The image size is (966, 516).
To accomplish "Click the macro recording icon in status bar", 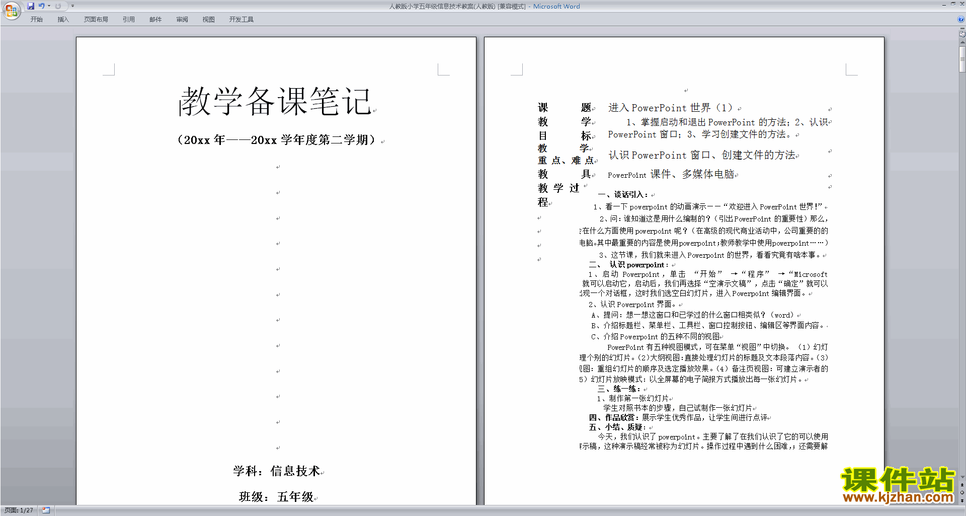I will [x=46, y=510].
